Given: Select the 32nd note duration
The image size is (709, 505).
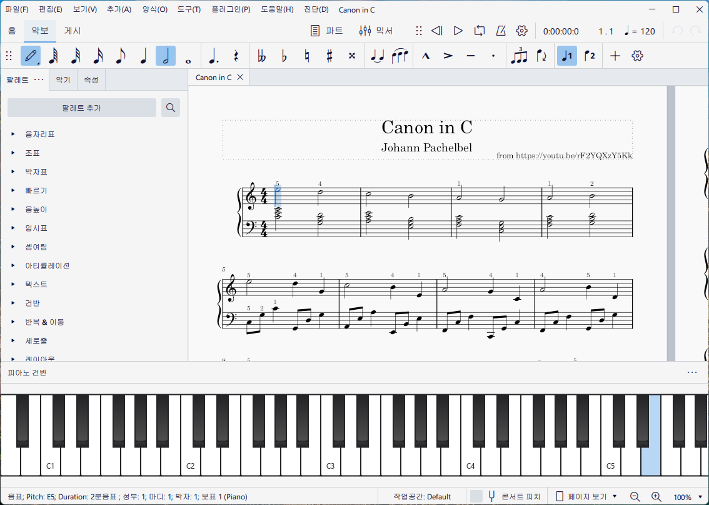Looking at the screenshot, I should pyautogui.click(x=76, y=56).
